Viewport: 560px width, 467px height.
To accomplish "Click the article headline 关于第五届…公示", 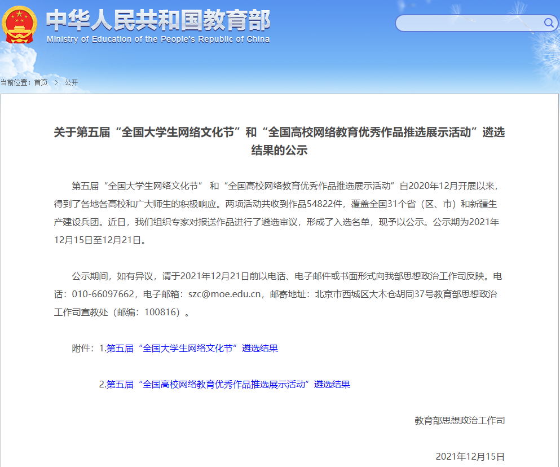I will 279,141.
